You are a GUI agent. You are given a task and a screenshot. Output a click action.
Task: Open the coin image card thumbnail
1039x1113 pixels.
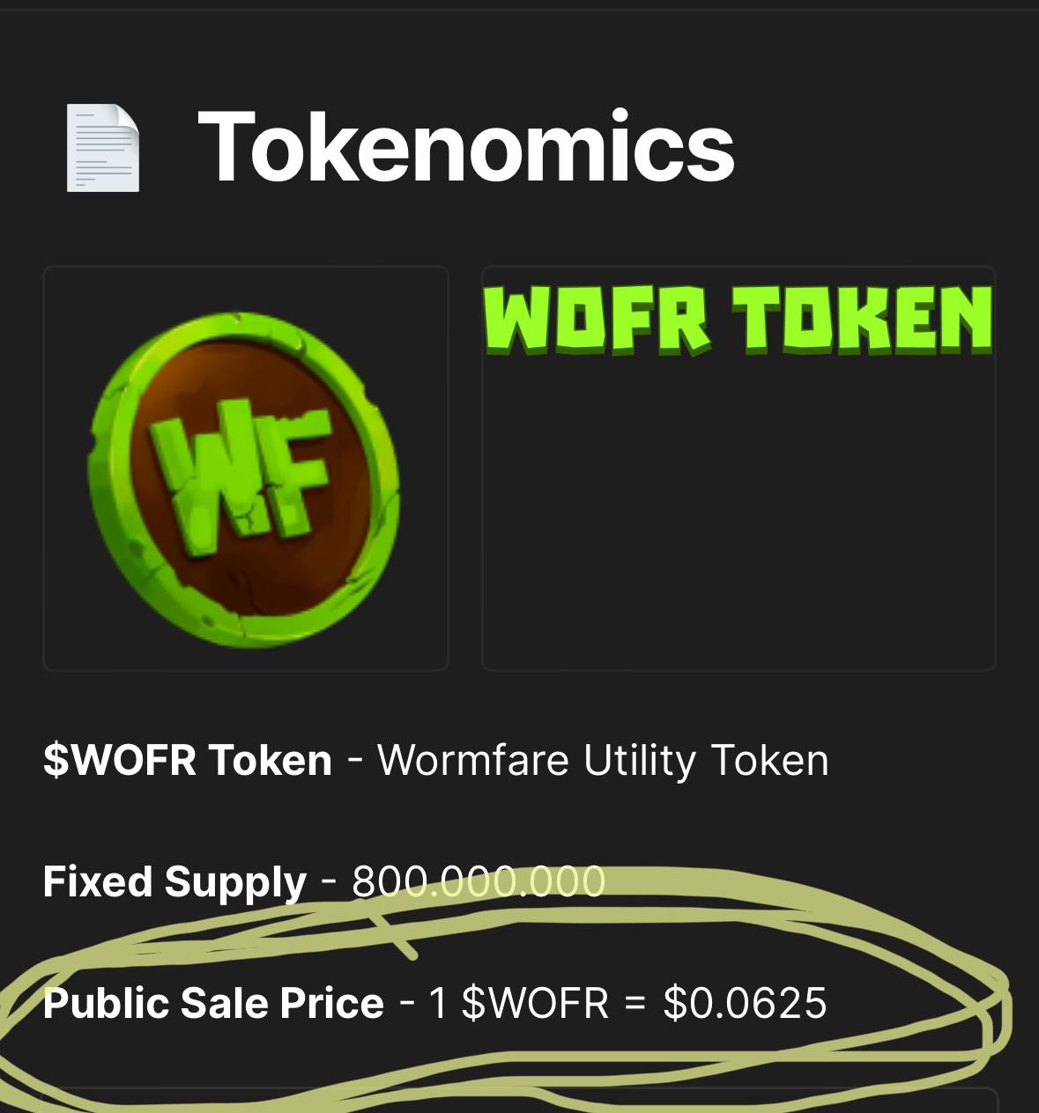[246, 468]
